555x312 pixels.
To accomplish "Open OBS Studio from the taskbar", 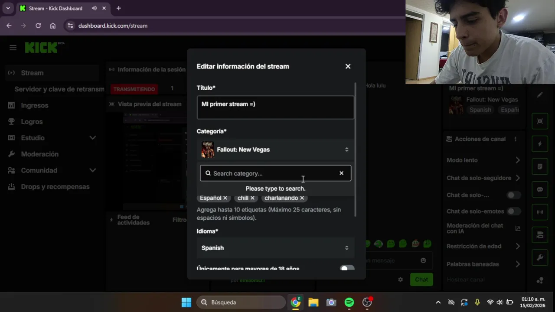I will coord(367,302).
